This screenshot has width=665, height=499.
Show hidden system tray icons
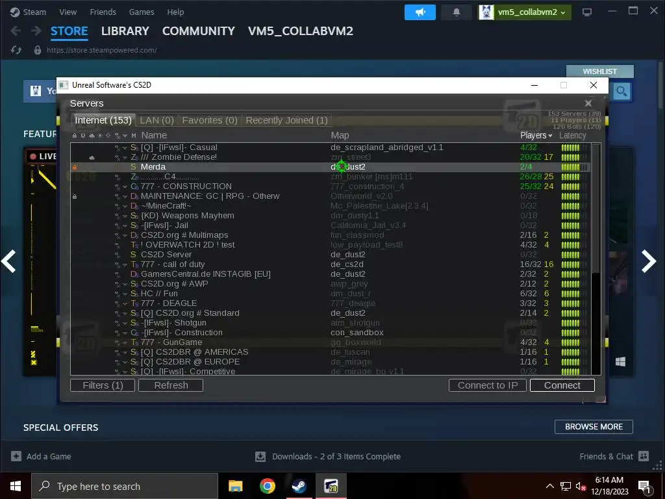pyautogui.click(x=549, y=486)
